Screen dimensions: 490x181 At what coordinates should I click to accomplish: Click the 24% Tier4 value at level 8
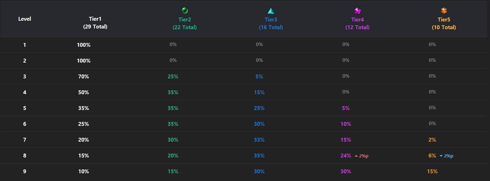pos(346,156)
